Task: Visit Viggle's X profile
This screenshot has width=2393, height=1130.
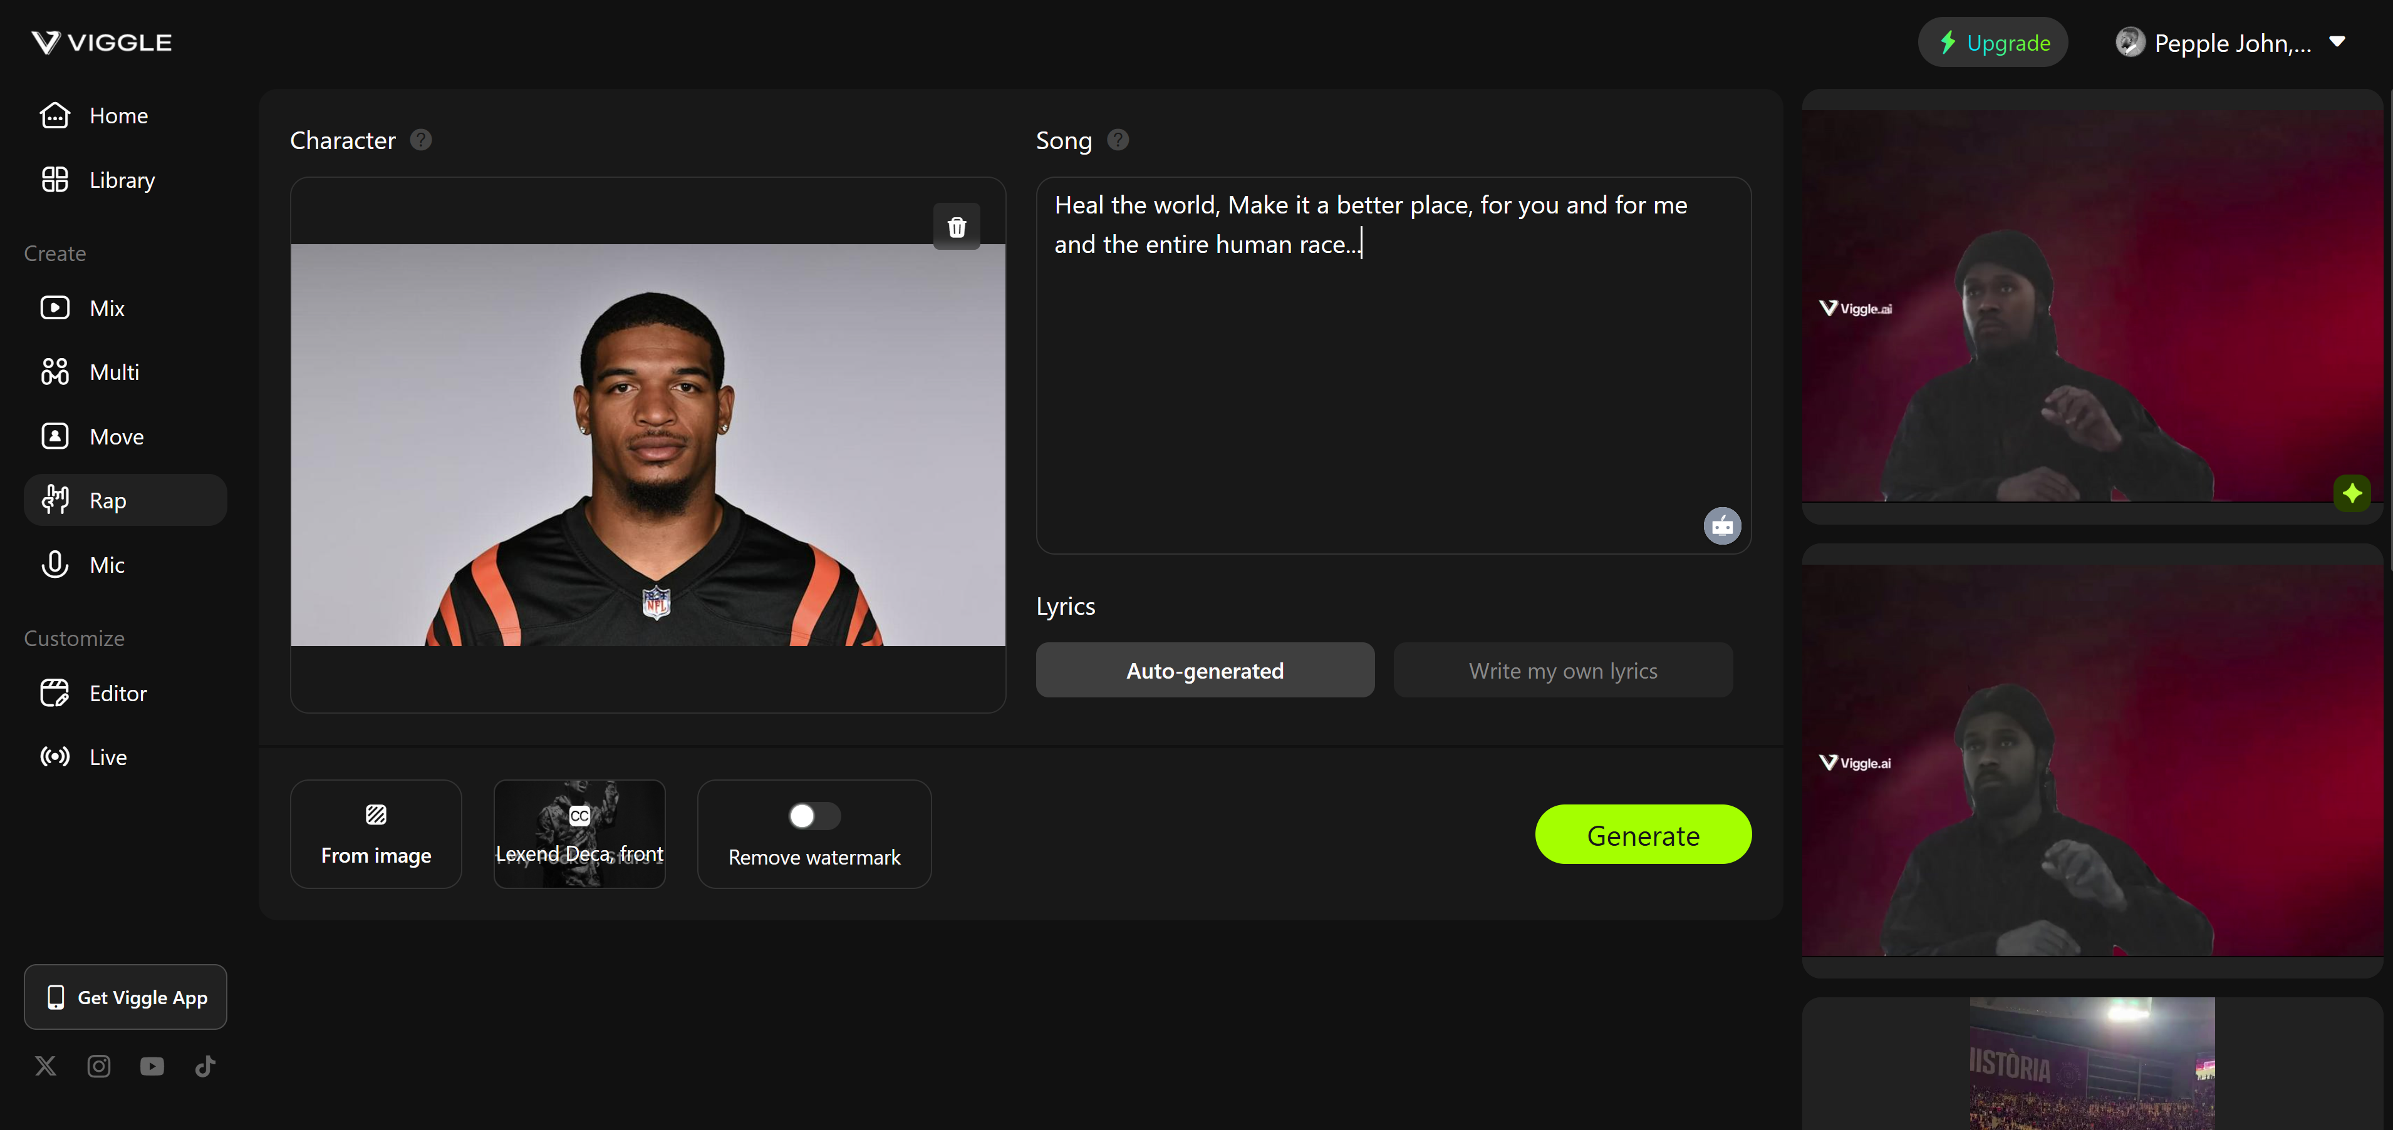Action: [46, 1066]
